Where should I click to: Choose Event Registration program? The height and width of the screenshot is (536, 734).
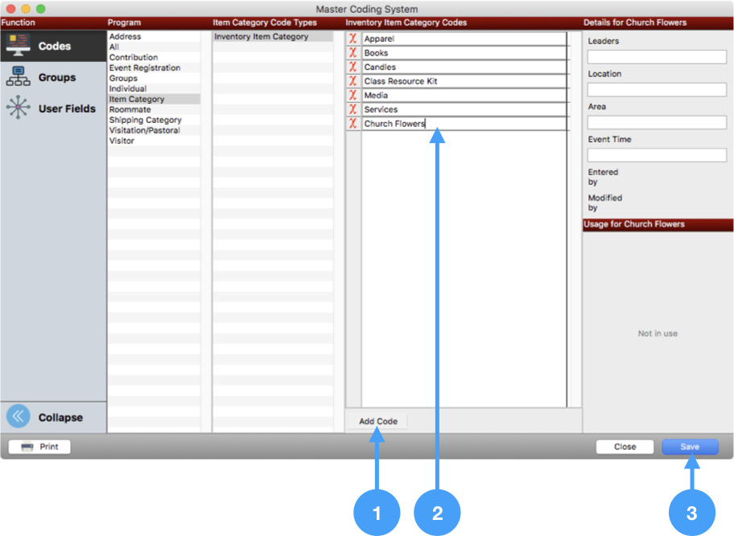tap(145, 68)
